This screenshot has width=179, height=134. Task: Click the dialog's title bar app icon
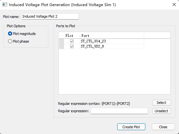5,5
